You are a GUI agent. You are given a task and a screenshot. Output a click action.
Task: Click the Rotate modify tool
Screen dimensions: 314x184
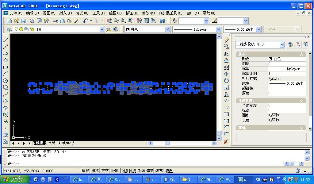click(226, 81)
